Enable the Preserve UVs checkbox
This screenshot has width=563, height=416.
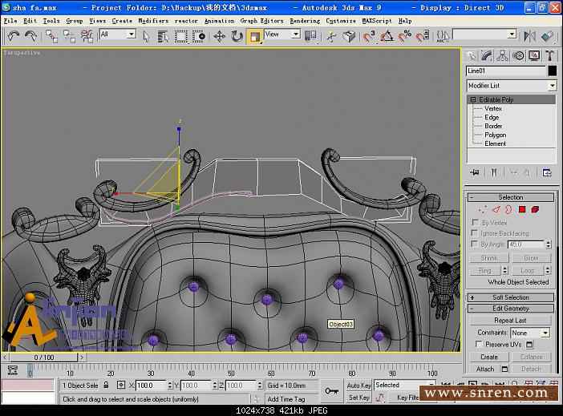480,344
